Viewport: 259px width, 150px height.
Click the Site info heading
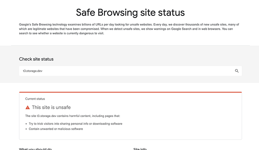[140, 149]
